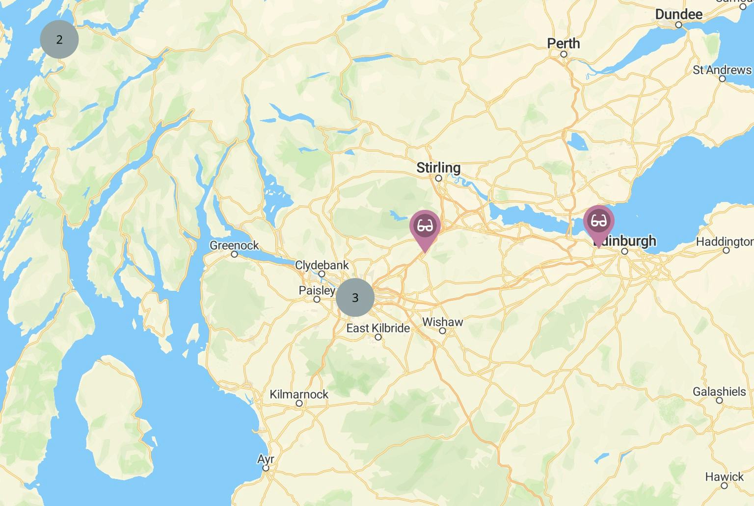Click the Kilmarnock label
Viewport: 754px width, 506px height.
click(299, 395)
